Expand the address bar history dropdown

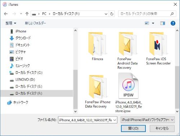coord(106,14)
